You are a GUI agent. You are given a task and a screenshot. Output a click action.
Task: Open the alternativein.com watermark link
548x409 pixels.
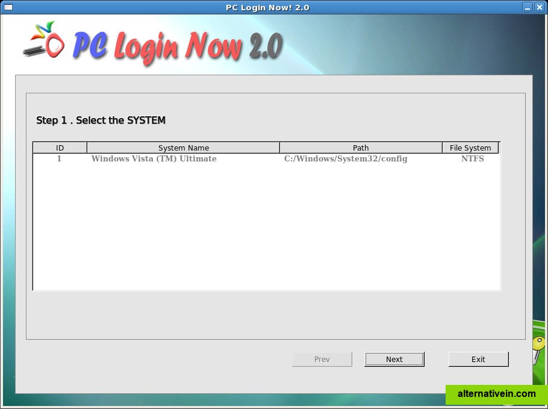(496, 394)
